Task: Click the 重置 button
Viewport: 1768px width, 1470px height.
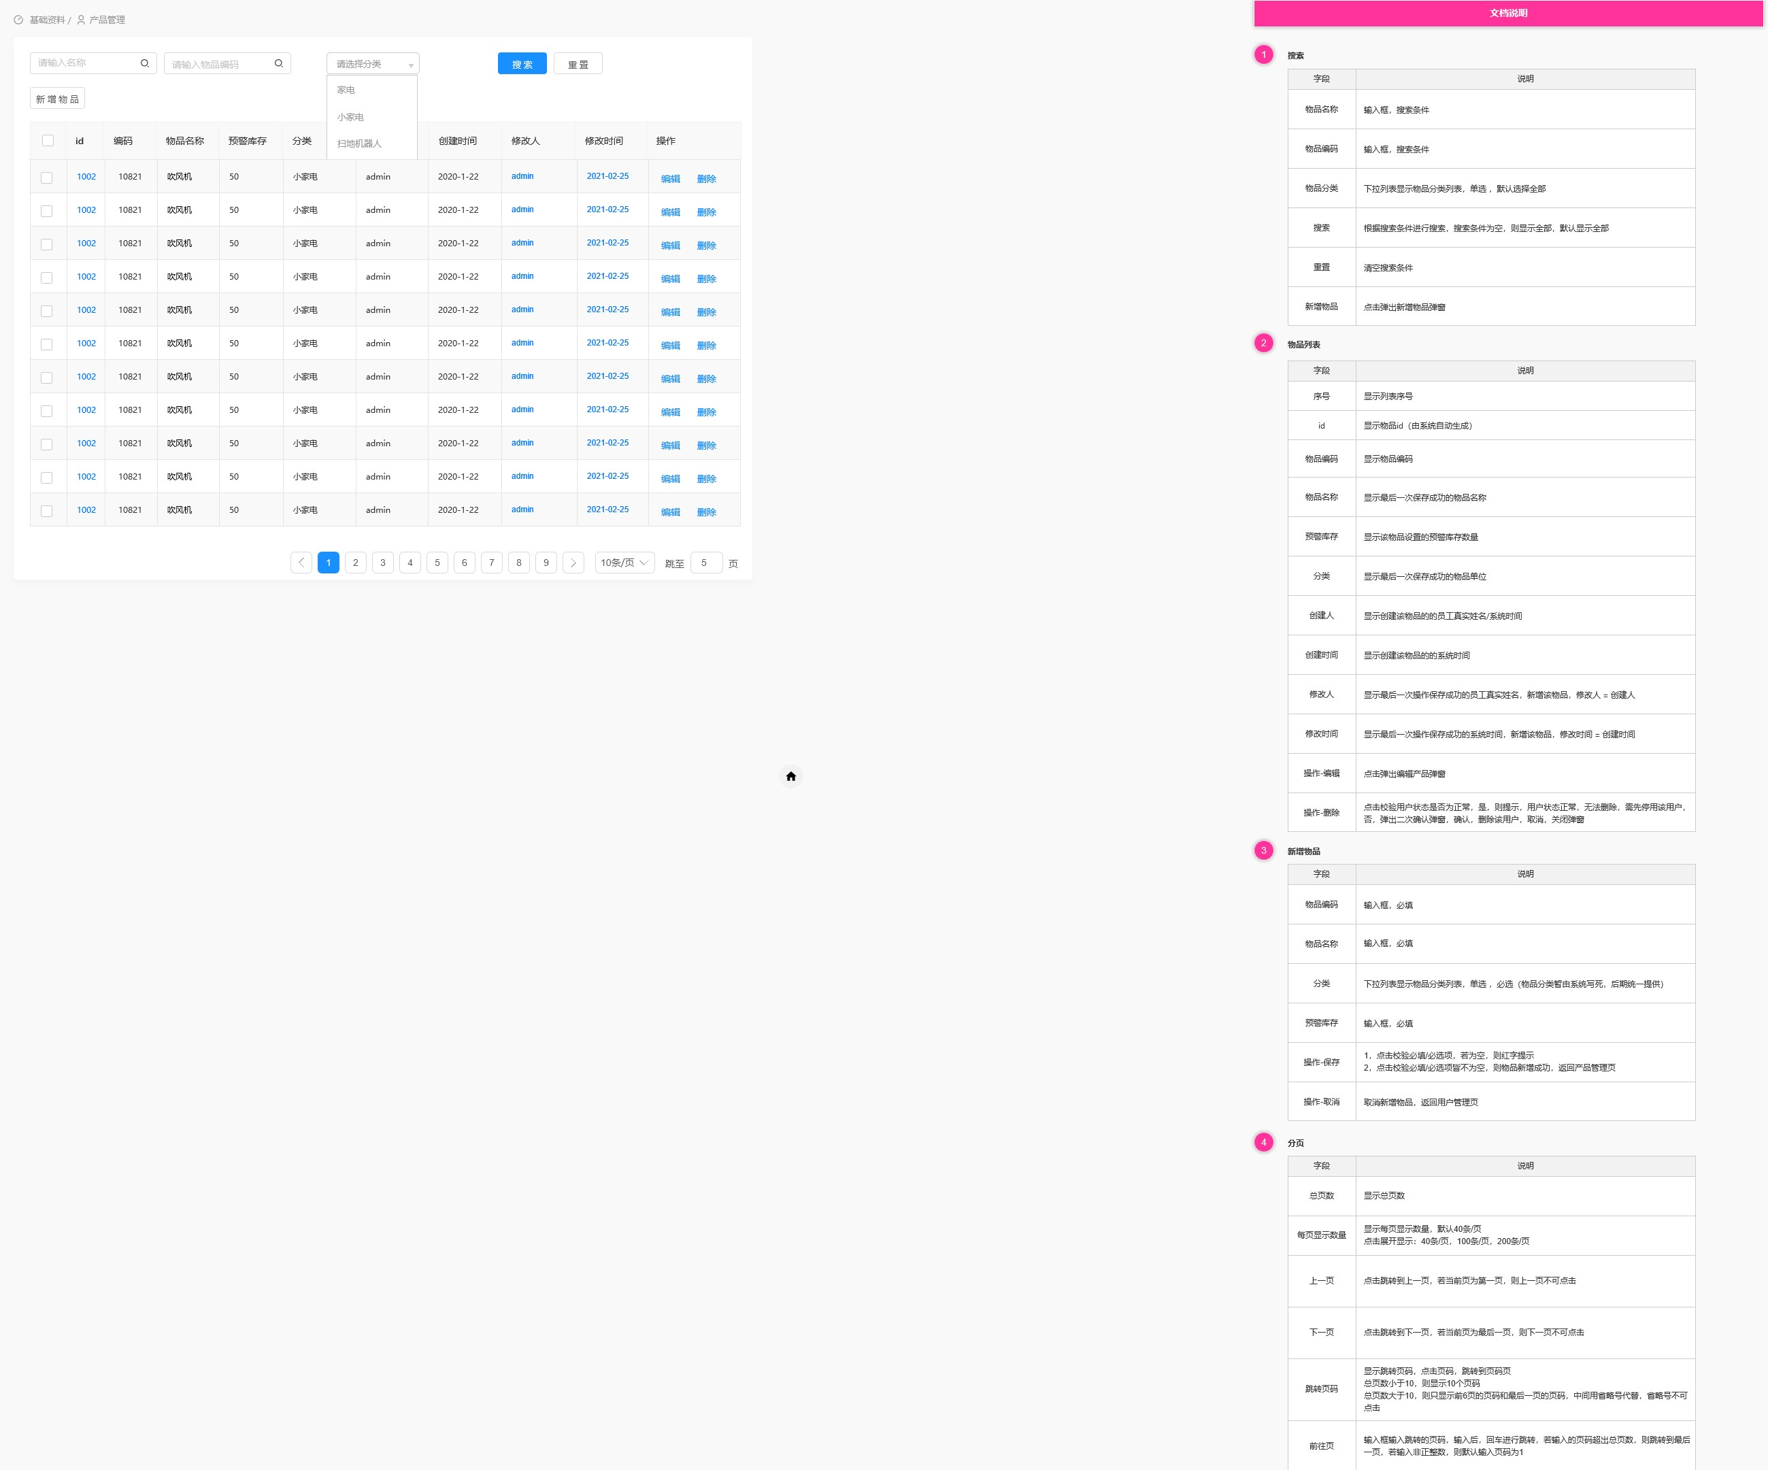Action: pyautogui.click(x=578, y=64)
